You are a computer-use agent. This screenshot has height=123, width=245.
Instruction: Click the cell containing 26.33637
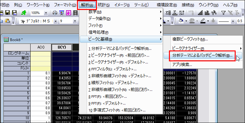(62, 98)
